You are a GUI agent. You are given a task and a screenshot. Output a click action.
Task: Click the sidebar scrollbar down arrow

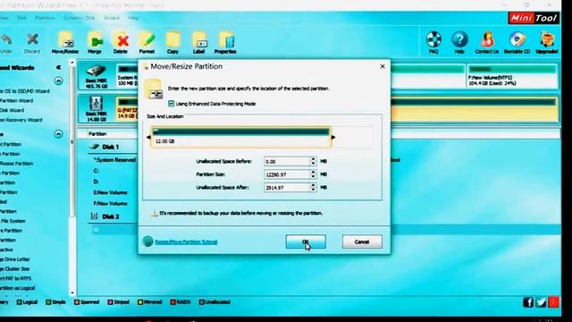pos(71,292)
